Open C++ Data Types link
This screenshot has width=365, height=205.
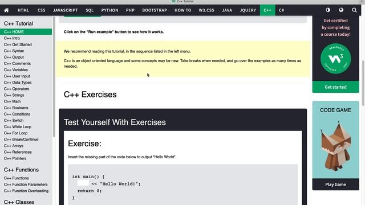point(18,82)
